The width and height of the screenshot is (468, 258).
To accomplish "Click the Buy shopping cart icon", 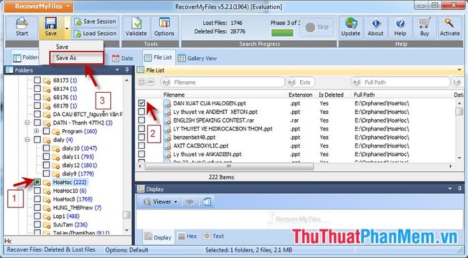I will click(x=425, y=23).
